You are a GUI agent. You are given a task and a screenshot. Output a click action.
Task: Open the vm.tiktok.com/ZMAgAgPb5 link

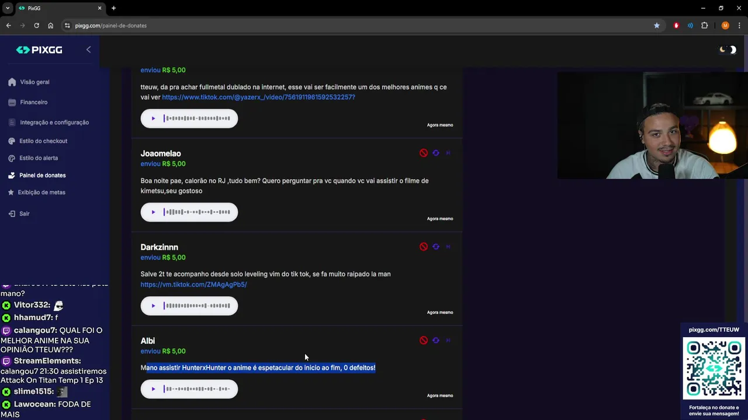(x=193, y=285)
